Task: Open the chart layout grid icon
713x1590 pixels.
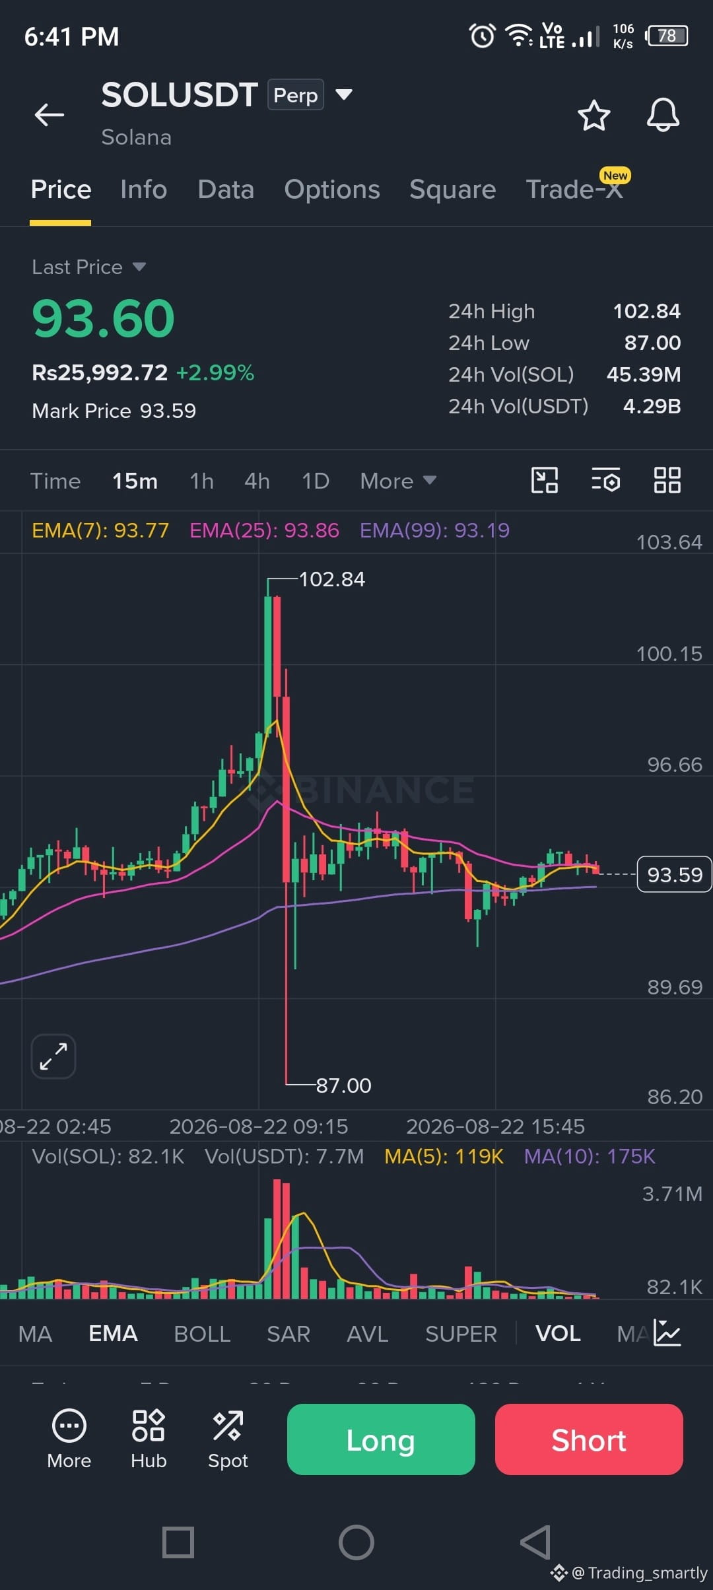Action: click(667, 480)
